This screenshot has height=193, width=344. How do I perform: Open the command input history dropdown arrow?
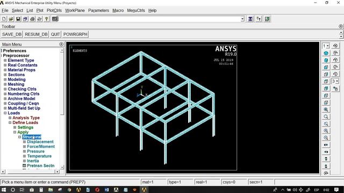tap(242, 19)
